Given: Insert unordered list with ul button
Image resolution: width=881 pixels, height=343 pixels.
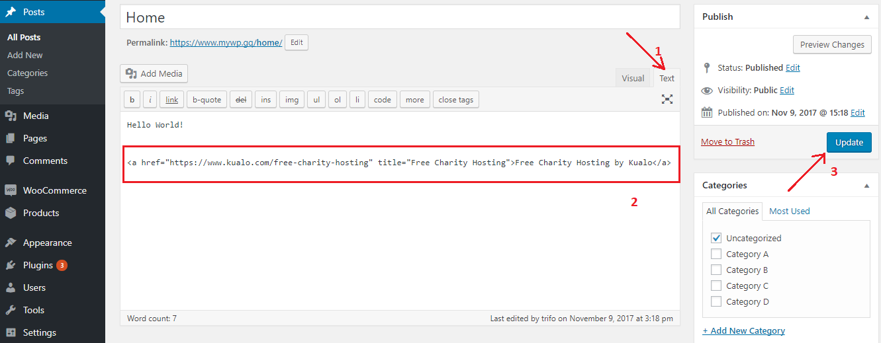Looking at the screenshot, I should [316, 100].
